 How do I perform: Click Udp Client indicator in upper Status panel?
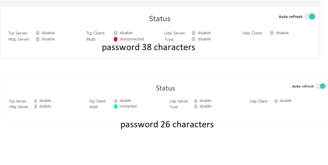(x=272, y=33)
